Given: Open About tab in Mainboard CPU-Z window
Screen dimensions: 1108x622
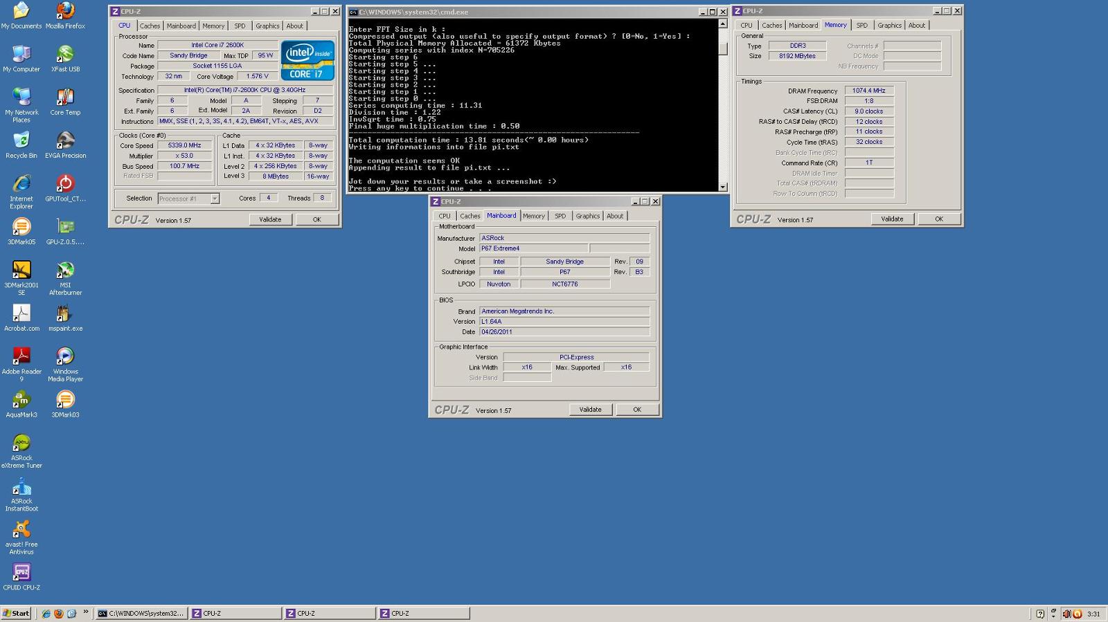Looking at the screenshot, I should [615, 217].
